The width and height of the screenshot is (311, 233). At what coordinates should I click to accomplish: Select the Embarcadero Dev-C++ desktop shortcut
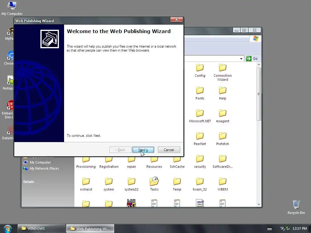[8, 110]
